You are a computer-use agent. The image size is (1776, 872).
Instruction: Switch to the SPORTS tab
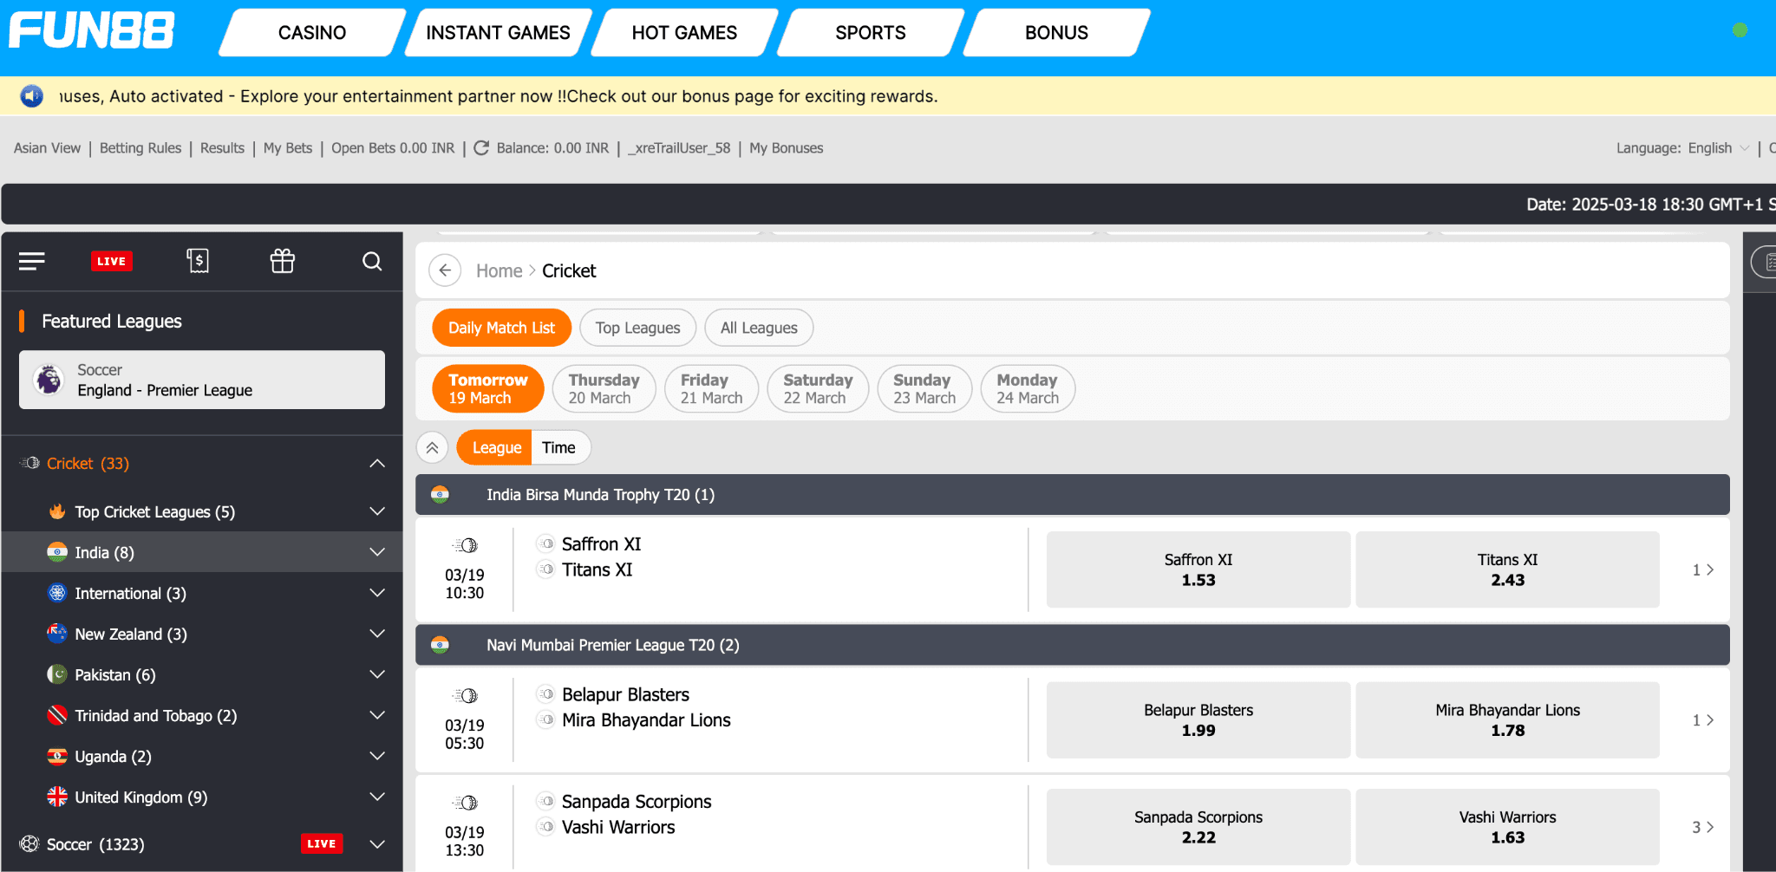870,32
